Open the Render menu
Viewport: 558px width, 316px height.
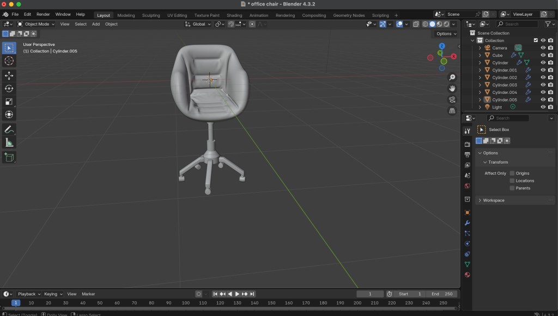point(43,14)
